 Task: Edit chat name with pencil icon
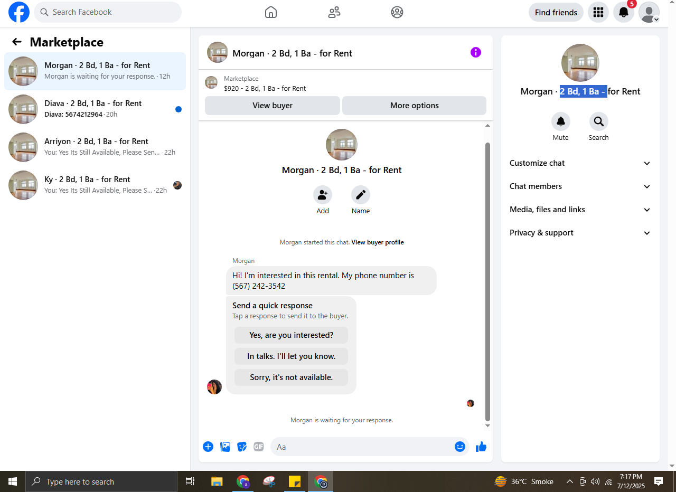click(x=361, y=195)
